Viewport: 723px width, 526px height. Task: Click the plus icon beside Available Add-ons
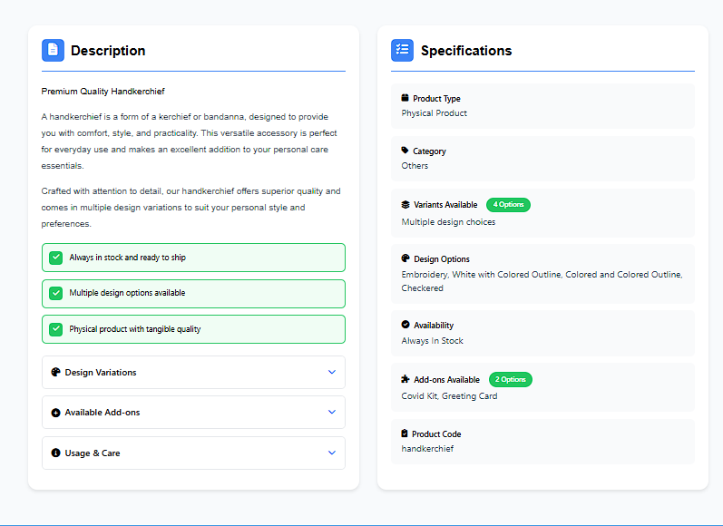(x=55, y=413)
